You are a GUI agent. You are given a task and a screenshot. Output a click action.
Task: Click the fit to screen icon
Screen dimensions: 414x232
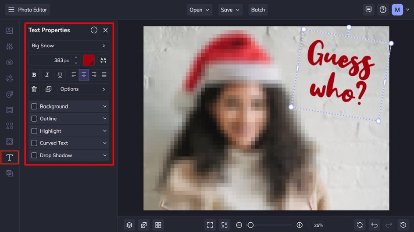point(210,225)
